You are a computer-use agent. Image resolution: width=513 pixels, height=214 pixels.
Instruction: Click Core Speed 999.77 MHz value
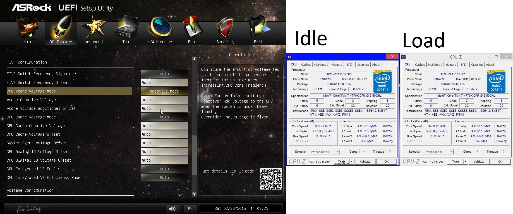click(323, 126)
